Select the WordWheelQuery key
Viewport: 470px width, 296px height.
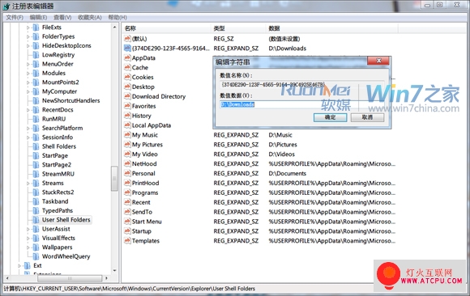click(x=66, y=256)
